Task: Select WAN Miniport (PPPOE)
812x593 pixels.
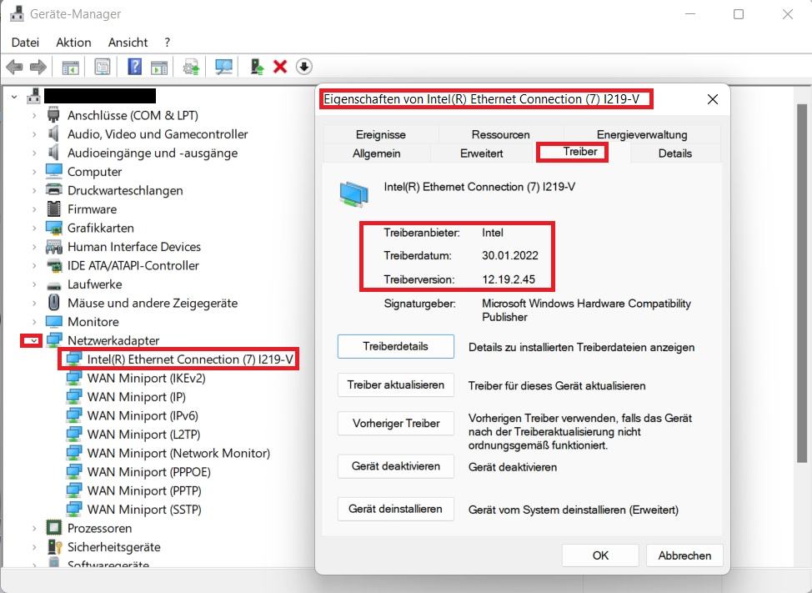Action: (x=148, y=472)
